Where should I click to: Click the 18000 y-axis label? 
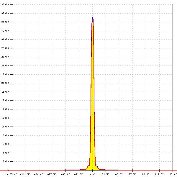[5, 92]
